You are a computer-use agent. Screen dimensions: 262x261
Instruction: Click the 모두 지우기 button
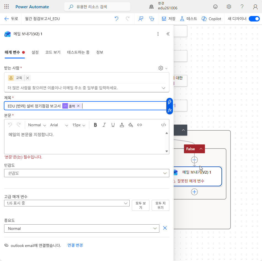pos(161,205)
